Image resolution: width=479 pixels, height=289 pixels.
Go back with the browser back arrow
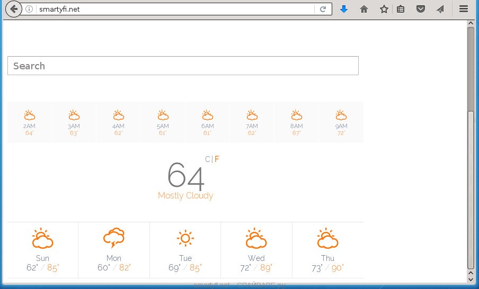14,9
